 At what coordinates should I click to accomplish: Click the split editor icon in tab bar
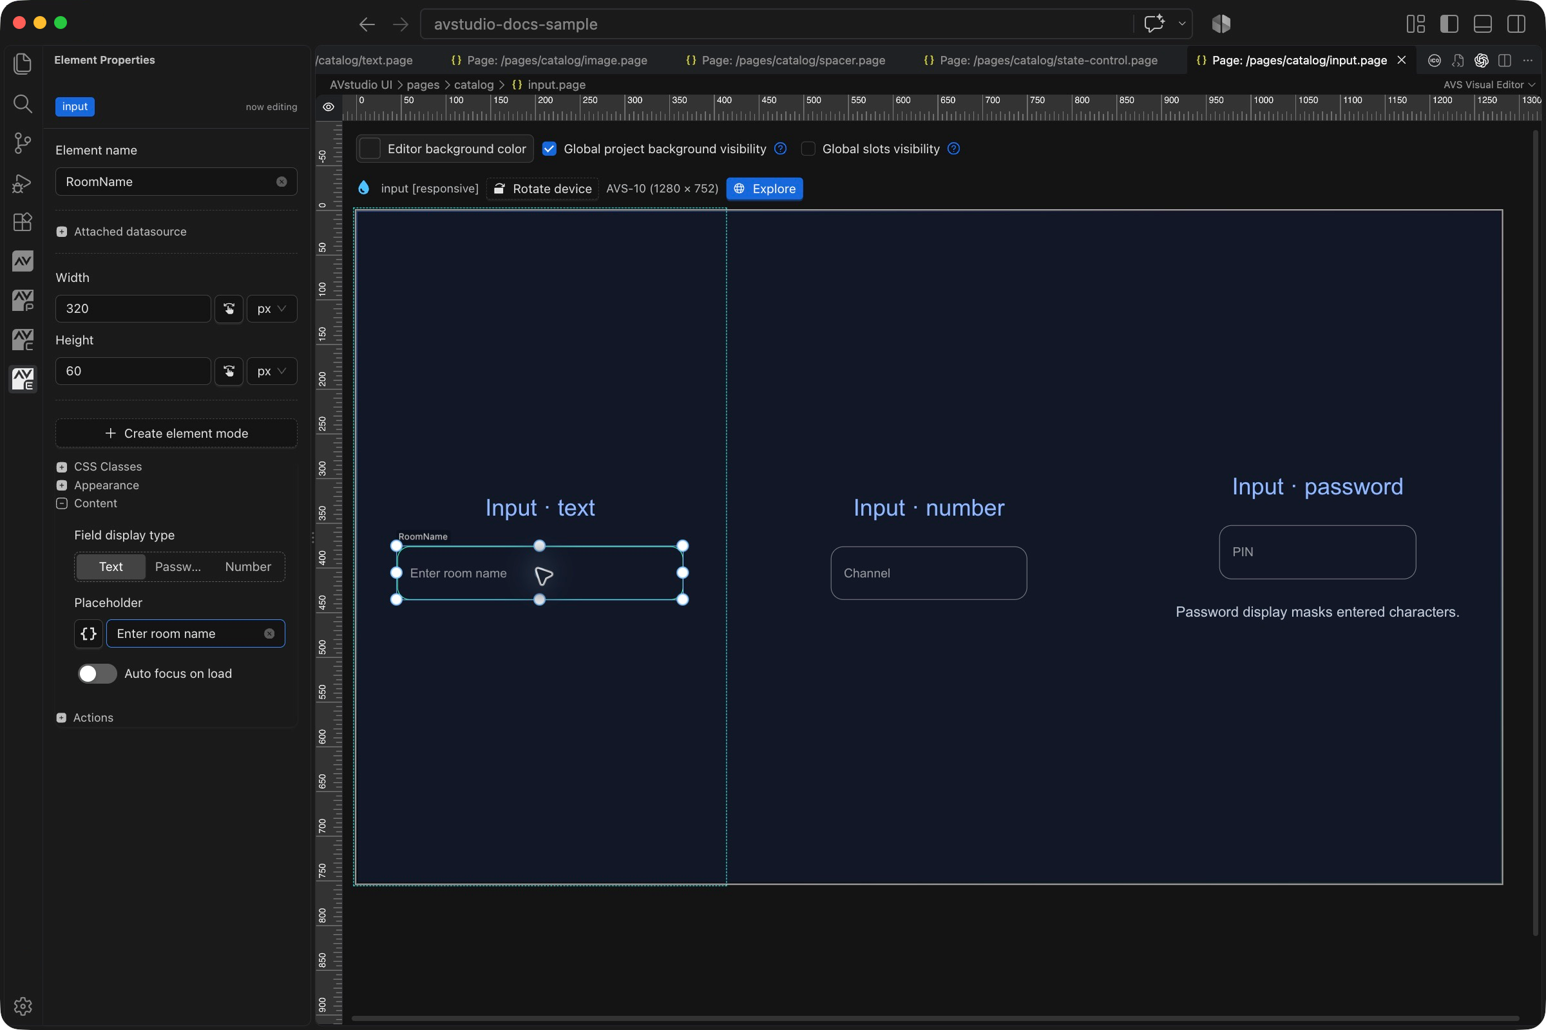1505,61
